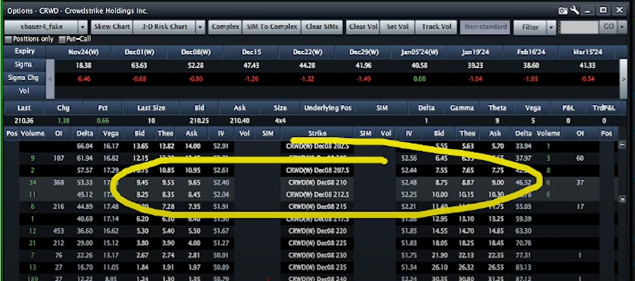Click the lower minus icon beside option chain
Screen dimensions: 635x281
(622, 199)
